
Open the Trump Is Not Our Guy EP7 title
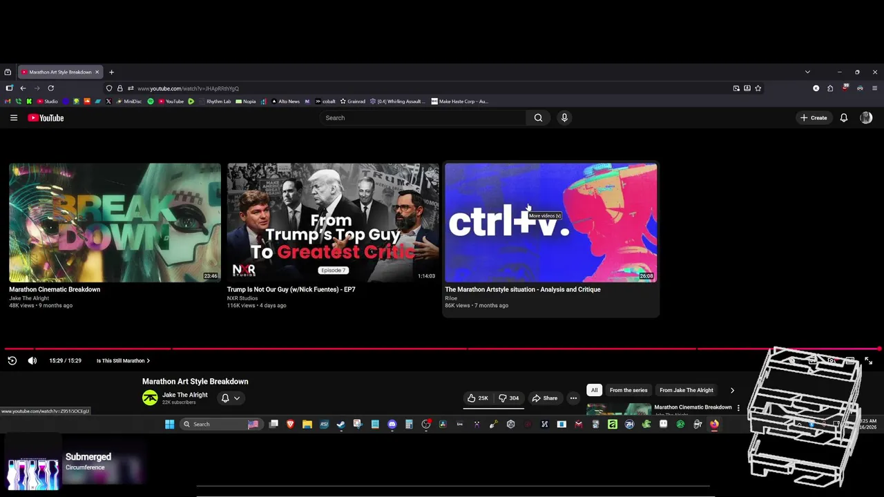291,289
